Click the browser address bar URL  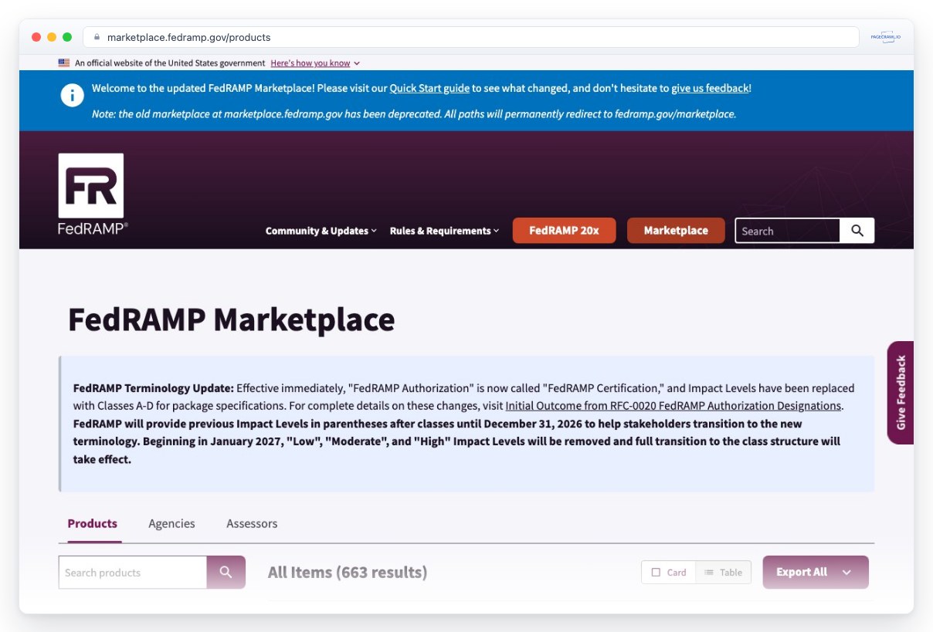click(x=188, y=37)
